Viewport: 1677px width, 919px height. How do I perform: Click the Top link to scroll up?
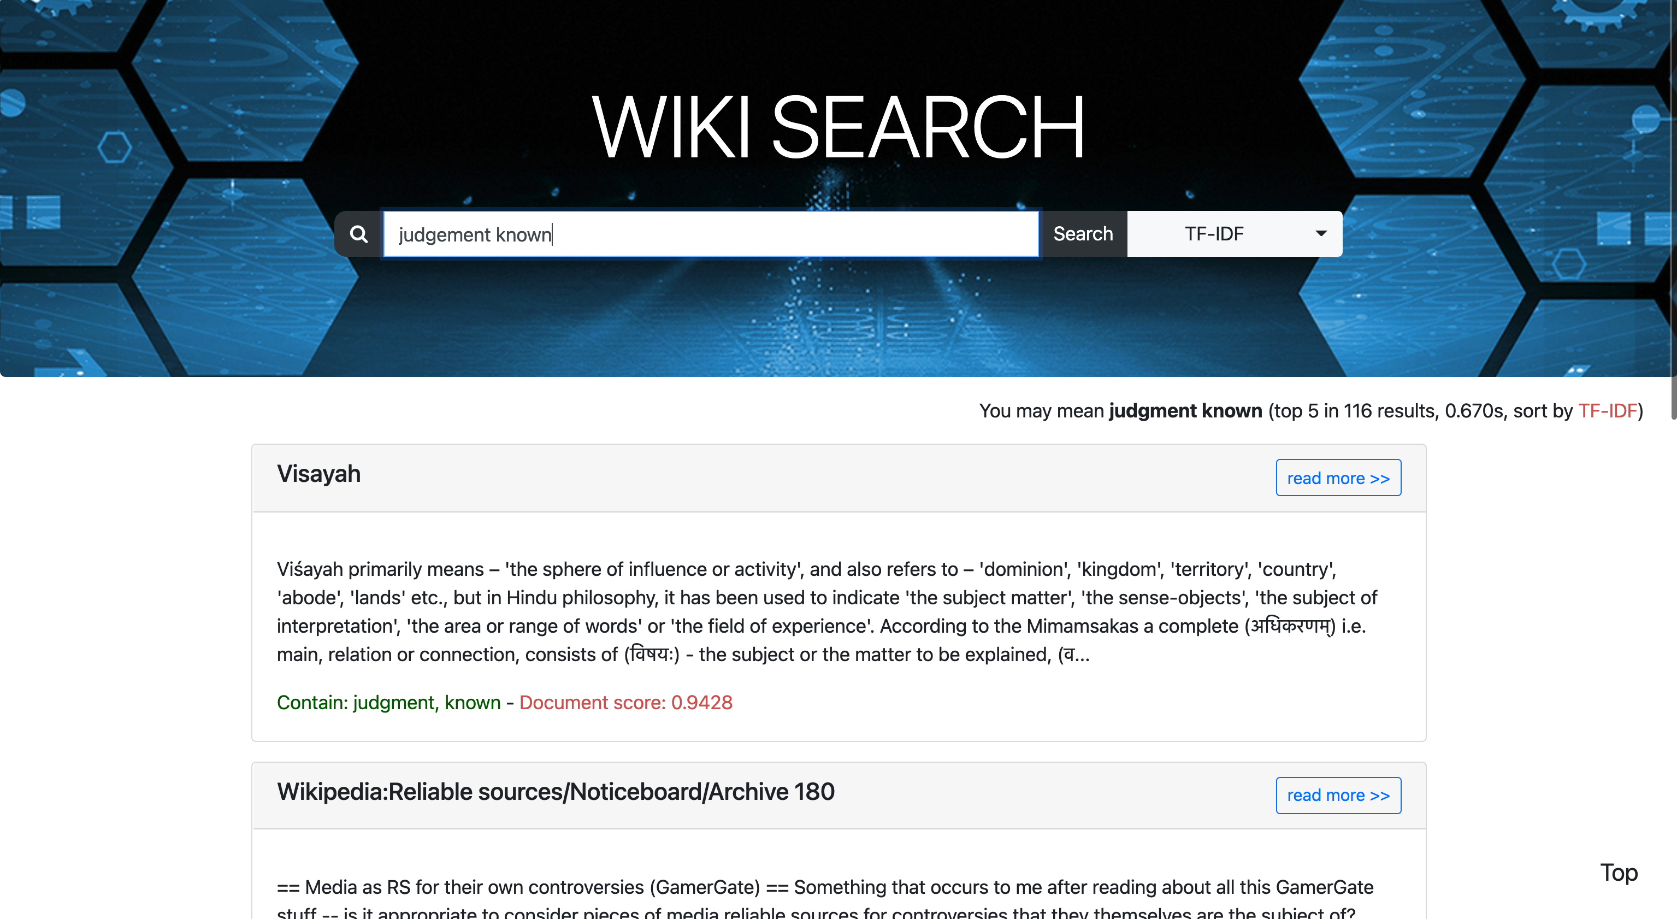[1619, 873]
